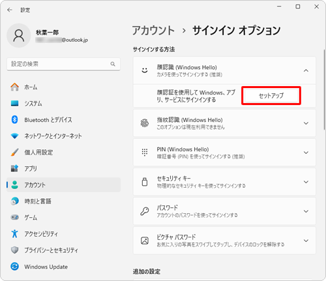The image size is (326, 281).
Task: Minimize the settings window
Action: pos(279,7)
